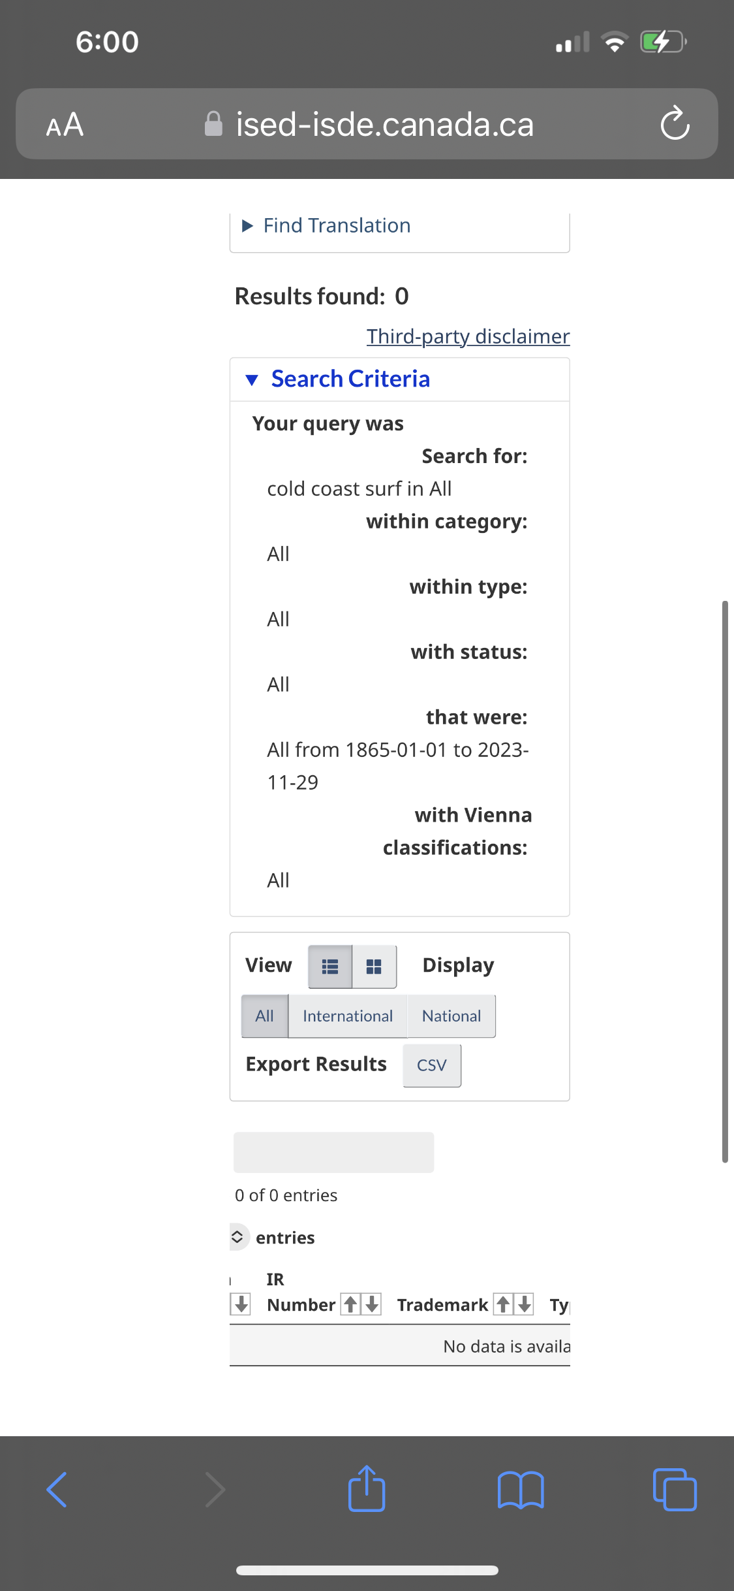Open the entries per page dropdown

pyautogui.click(x=238, y=1237)
